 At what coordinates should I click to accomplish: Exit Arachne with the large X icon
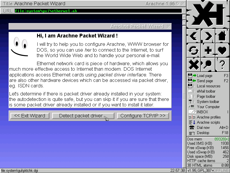(x=194, y=65)
